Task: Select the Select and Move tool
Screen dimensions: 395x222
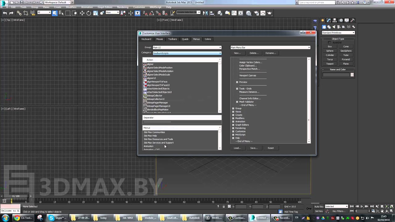Action: pos(82,13)
